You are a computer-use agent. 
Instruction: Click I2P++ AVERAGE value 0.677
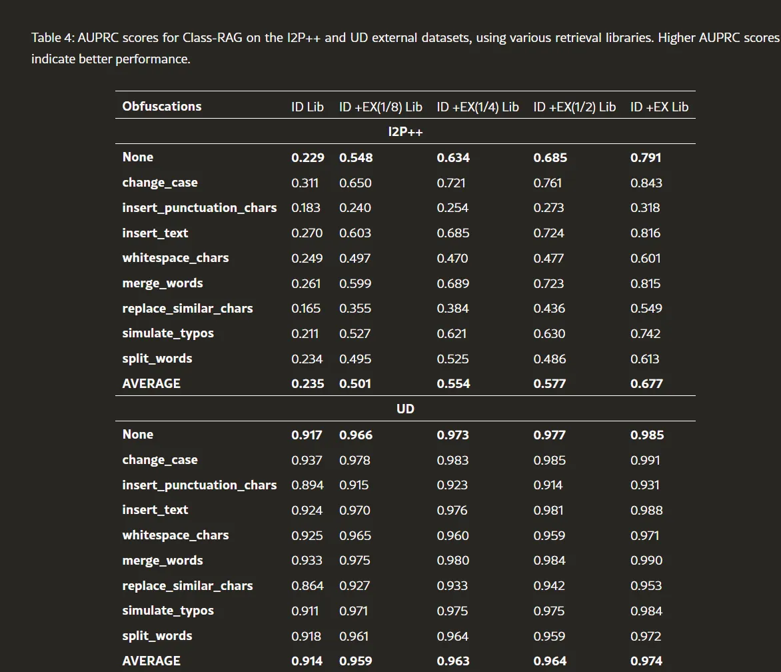pyautogui.click(x=646, y=384)
